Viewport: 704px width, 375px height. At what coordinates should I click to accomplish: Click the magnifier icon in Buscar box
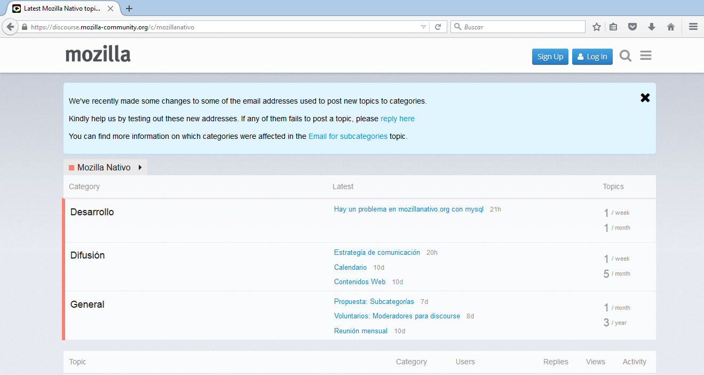click(x=457, y=27)
